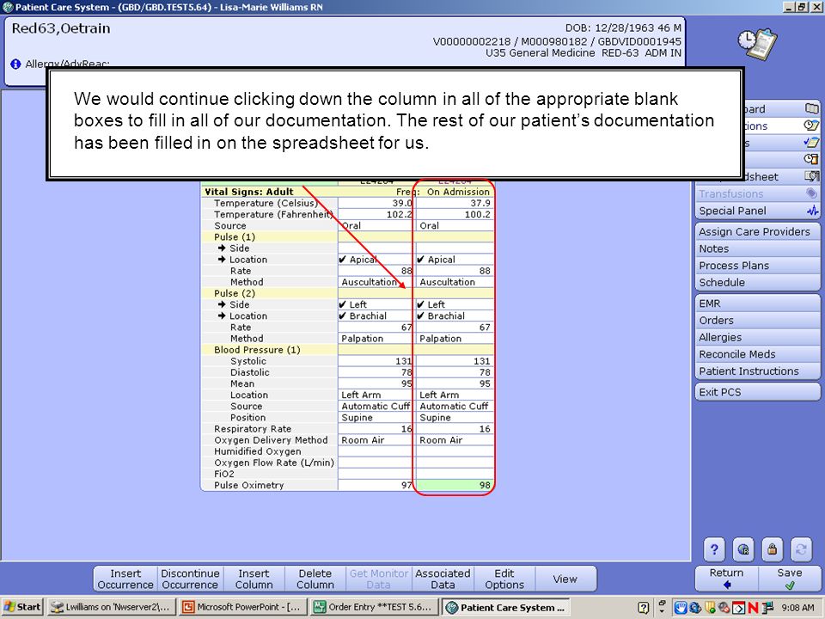This screenshot has height=619, width=825.
Task: Click the refresh arrows button
Action: point(801,549)
